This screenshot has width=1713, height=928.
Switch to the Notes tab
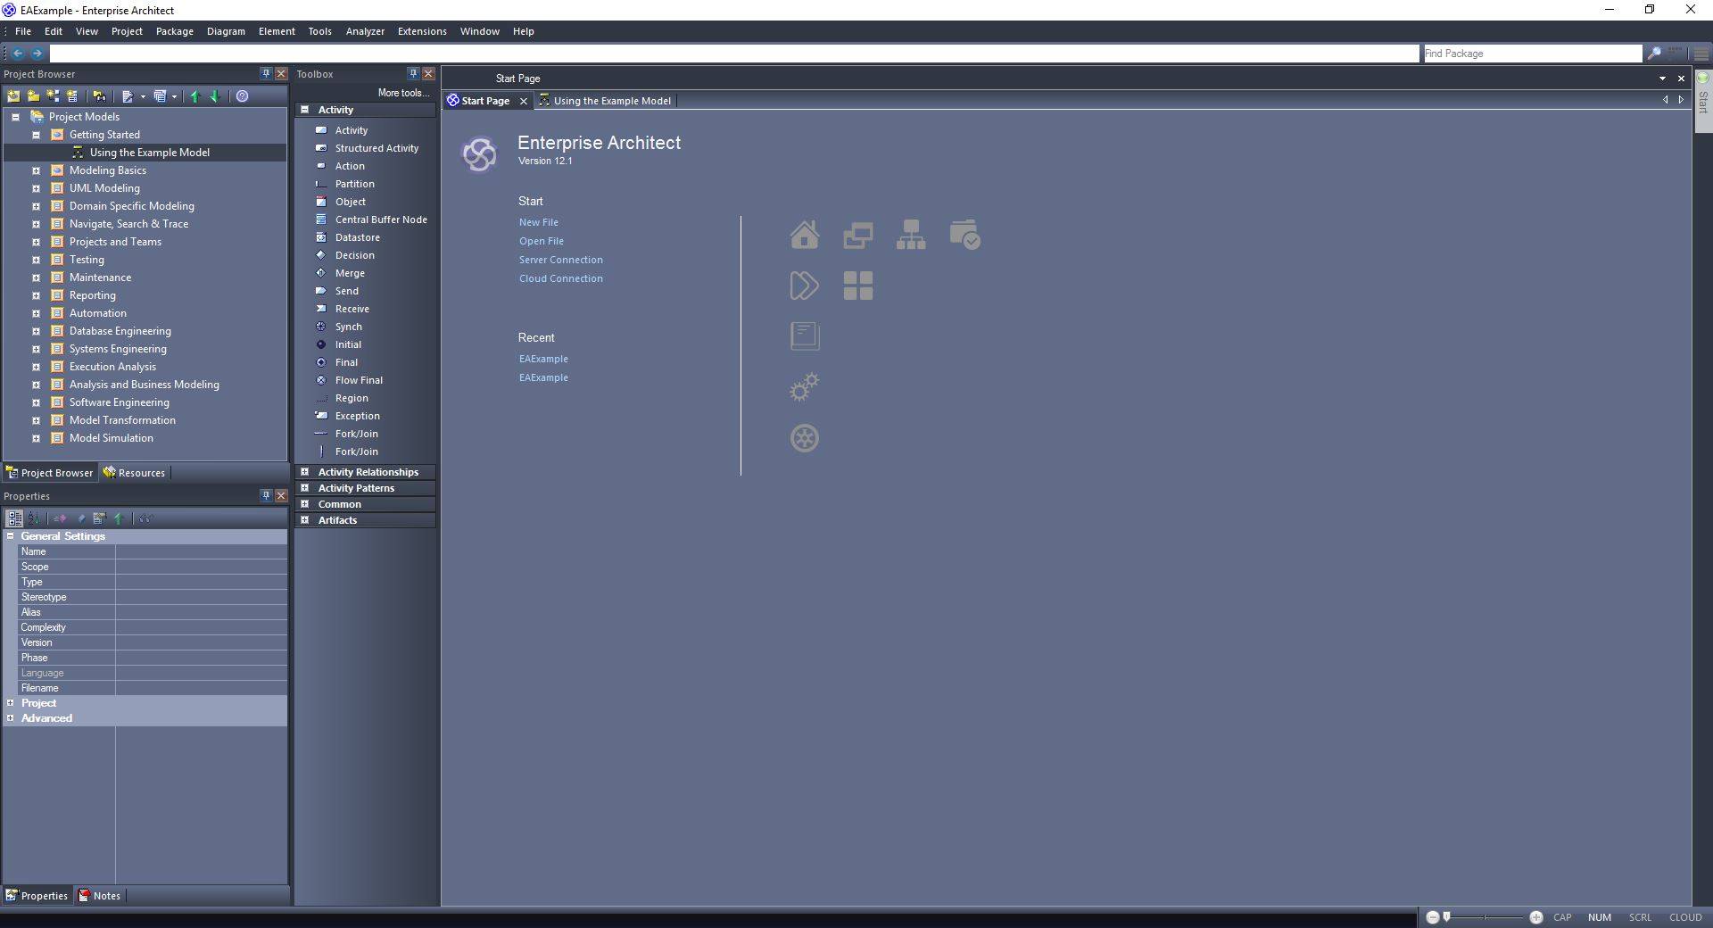click(99, 896)
